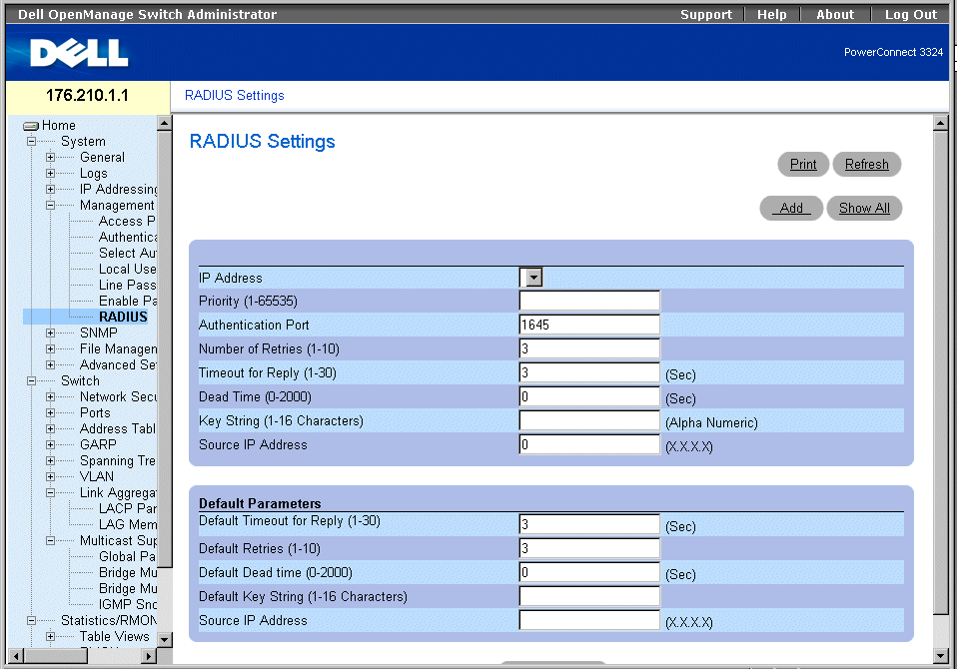Click main panel scroll down arrow
Screen dimensions: 957x669
pyautogui.click(x=941, y=656)
